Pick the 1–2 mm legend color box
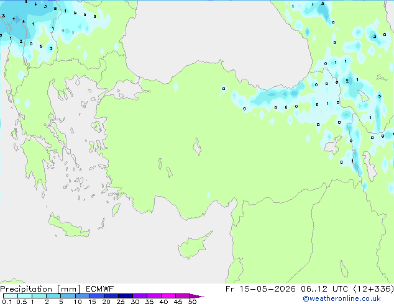The image size is (394, 304). coord(39,296)
